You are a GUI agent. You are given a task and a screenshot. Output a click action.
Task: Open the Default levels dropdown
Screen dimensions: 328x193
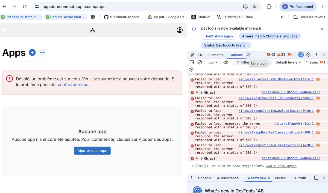point(288,62)
